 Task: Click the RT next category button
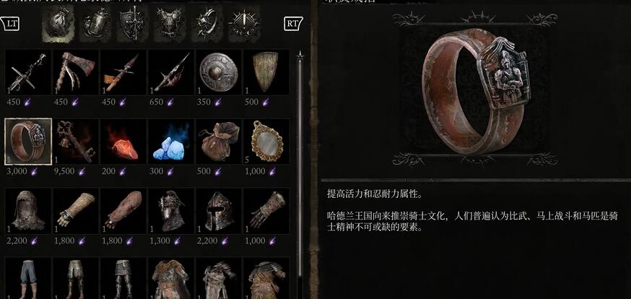pyautogui.click(x=293, y=23)
